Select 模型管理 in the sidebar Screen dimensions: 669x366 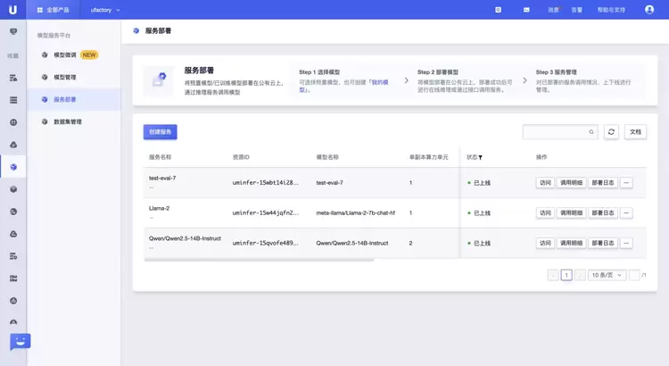tap(65, 77)
